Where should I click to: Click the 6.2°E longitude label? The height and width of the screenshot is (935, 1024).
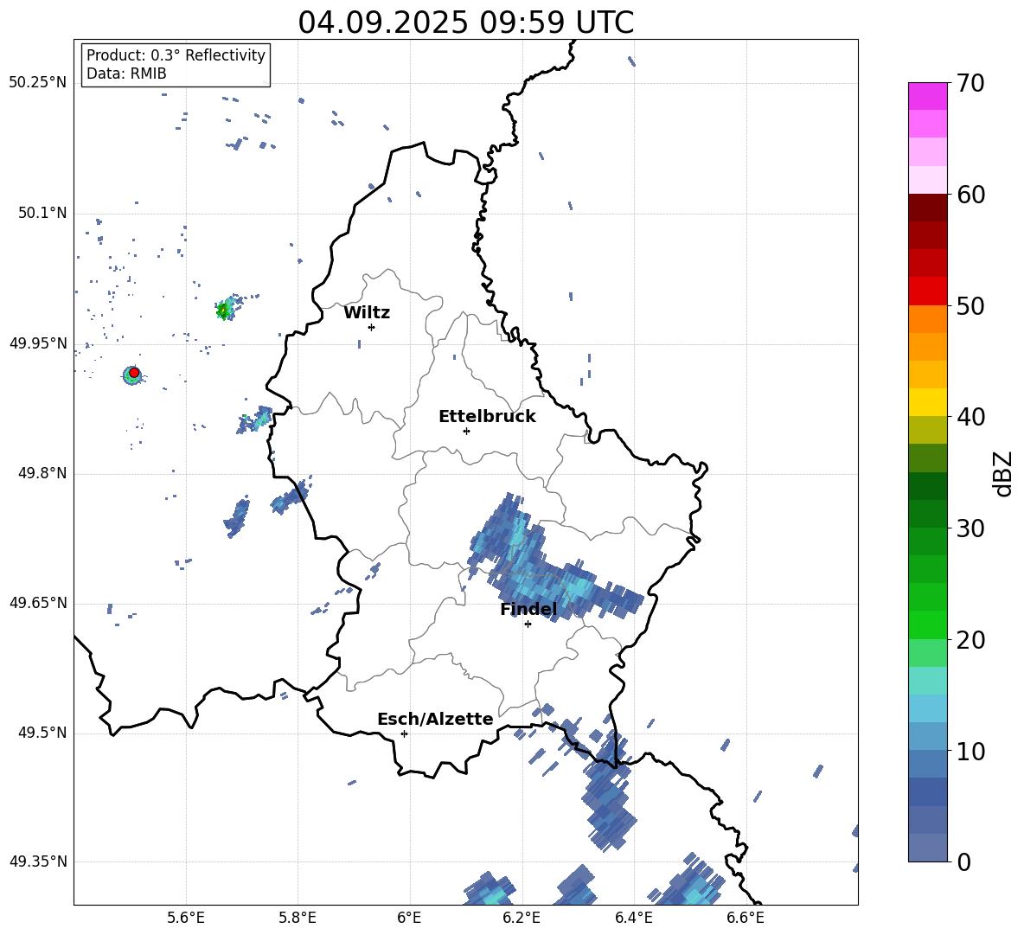522,919
